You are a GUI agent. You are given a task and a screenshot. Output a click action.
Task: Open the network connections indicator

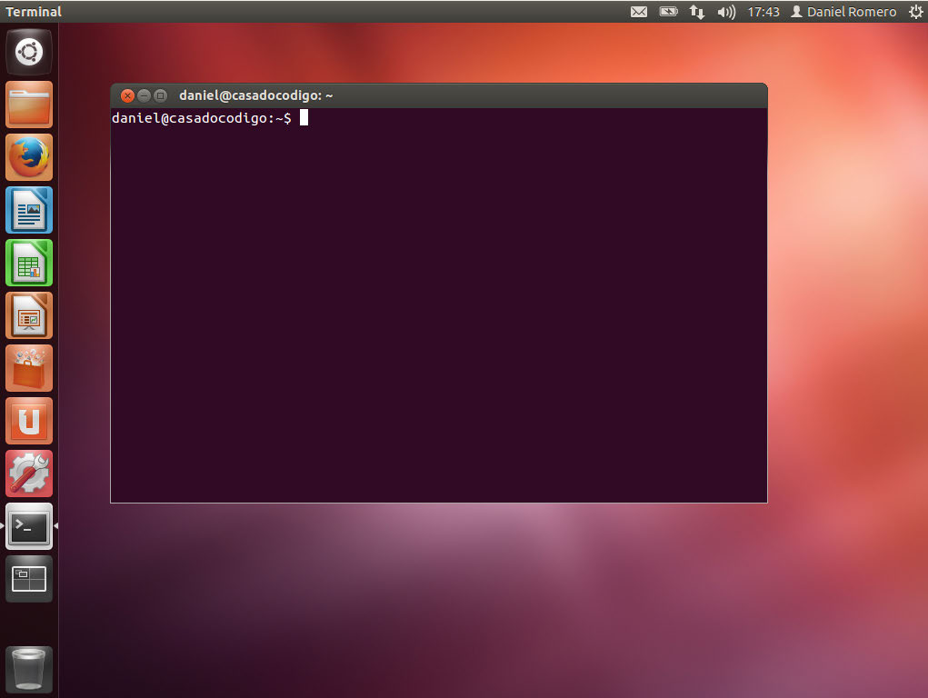point(697,12)
